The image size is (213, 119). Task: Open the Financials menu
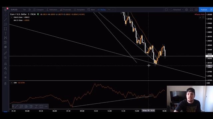coord(66,10)
